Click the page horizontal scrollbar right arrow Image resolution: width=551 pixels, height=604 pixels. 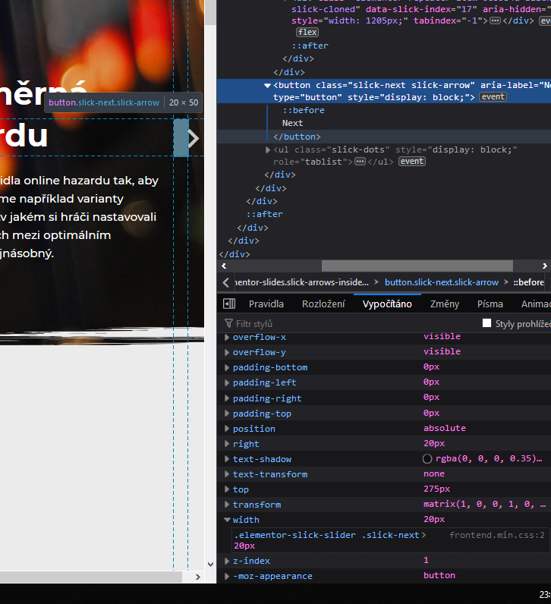click(197, 577)
